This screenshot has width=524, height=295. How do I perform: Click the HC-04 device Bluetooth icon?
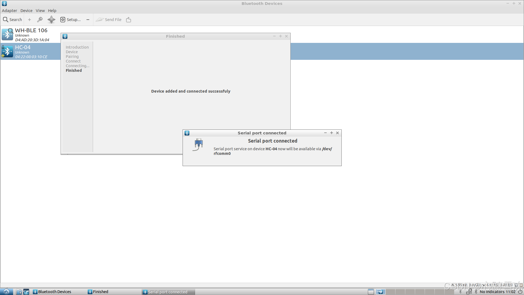[7, 51]
